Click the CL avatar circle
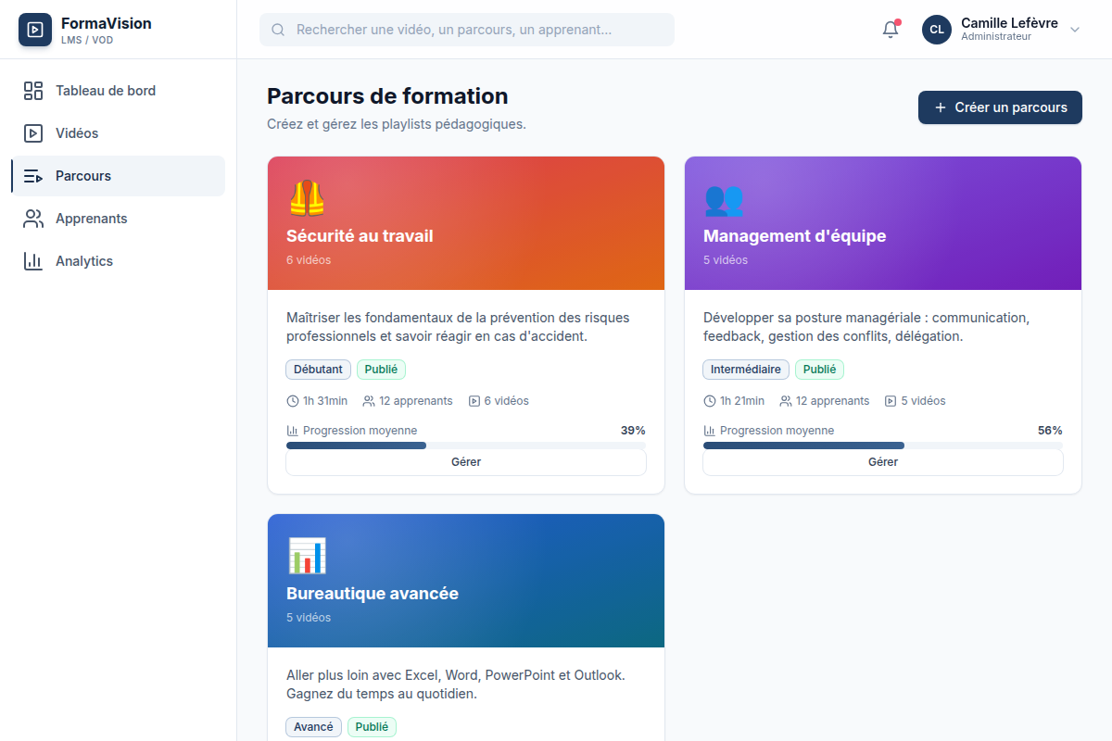This screenshot has width=1112, height=741. [x=937, y=30]
